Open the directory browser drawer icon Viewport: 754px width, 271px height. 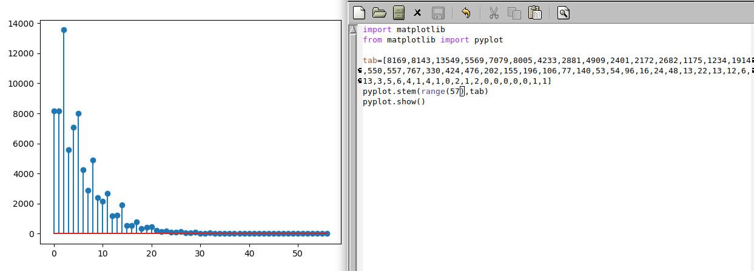pyautogui.click(x=398, y=12)
